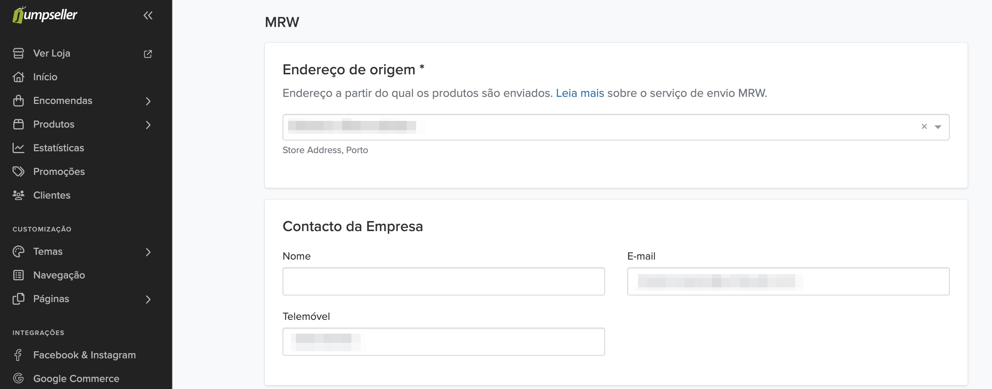Screen dimensions: 992x389
Task: Focus the E-mail input field
Action: point(788,281)
